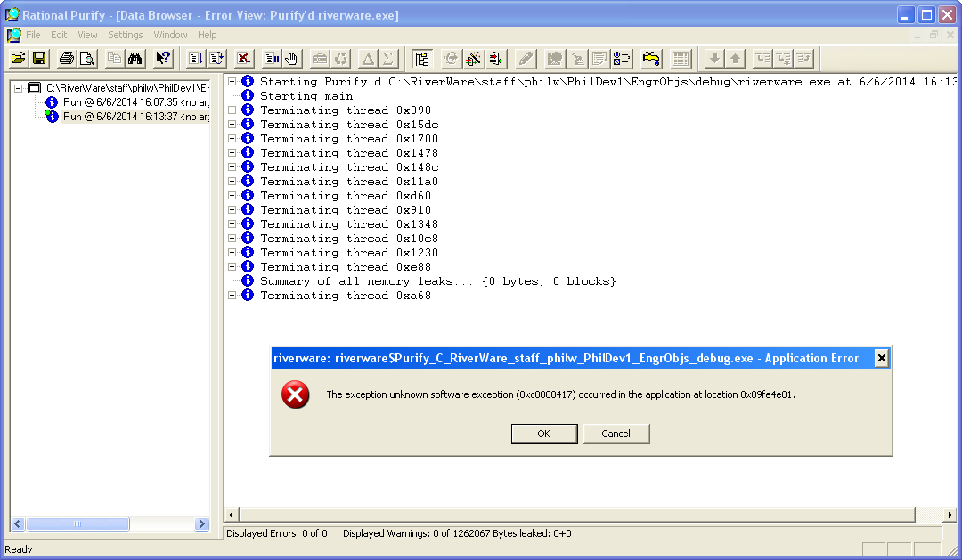Viewport: 962px width, 560px height.
Task: Click the greyed up arrow toolbar icon
Action: 735,58
